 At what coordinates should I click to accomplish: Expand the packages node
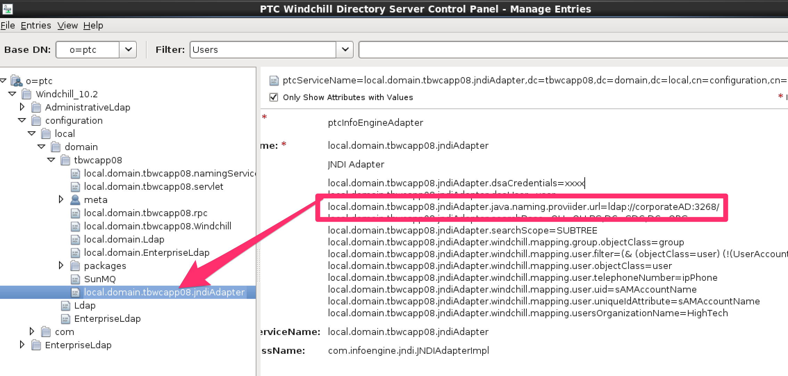pyautogui.click(x=61, y=265)
